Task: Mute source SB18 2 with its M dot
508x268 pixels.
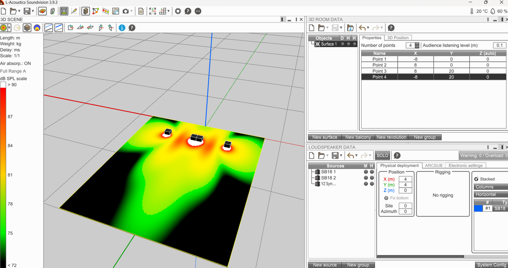Action: (366, 178)
